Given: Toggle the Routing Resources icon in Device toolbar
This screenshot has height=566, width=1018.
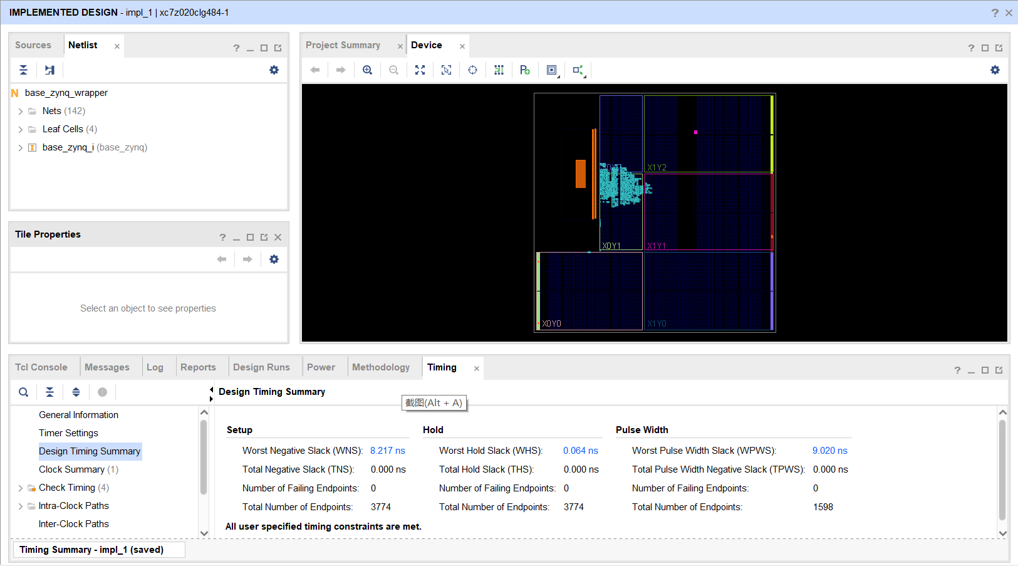Looking at the screenshot, I should coord(499,70).
